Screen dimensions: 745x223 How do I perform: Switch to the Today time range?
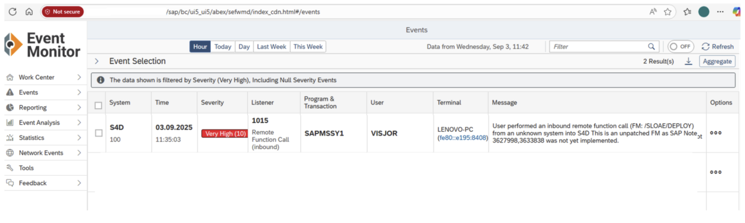coord(223,47)
